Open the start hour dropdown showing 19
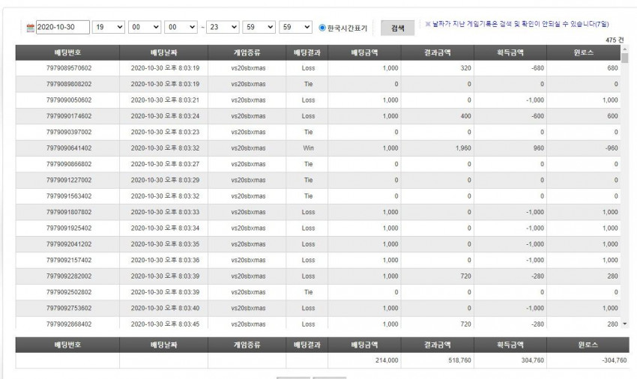 pyautogui.click(x=109, y=27)
